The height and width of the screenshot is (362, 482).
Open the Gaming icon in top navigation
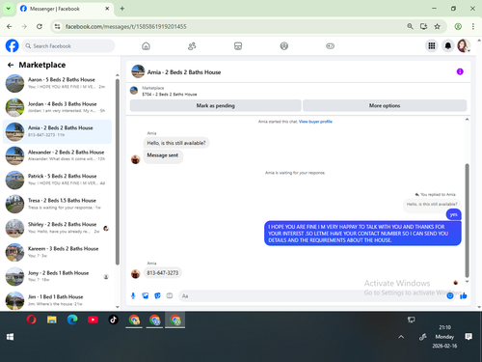pyautogui.click(x=330, y=46)
